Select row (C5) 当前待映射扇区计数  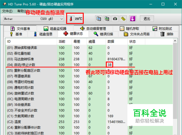(x=89, y=133)
